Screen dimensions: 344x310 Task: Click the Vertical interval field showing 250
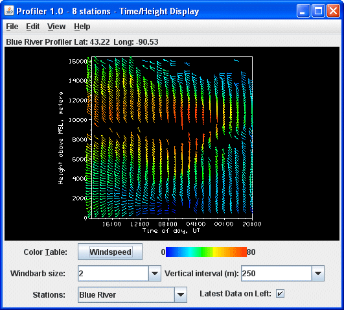[277, 273]
